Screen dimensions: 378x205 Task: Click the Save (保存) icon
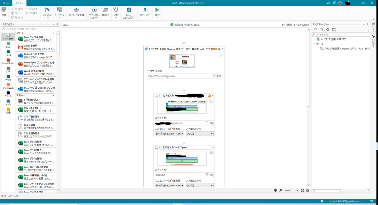click(4, 12)
